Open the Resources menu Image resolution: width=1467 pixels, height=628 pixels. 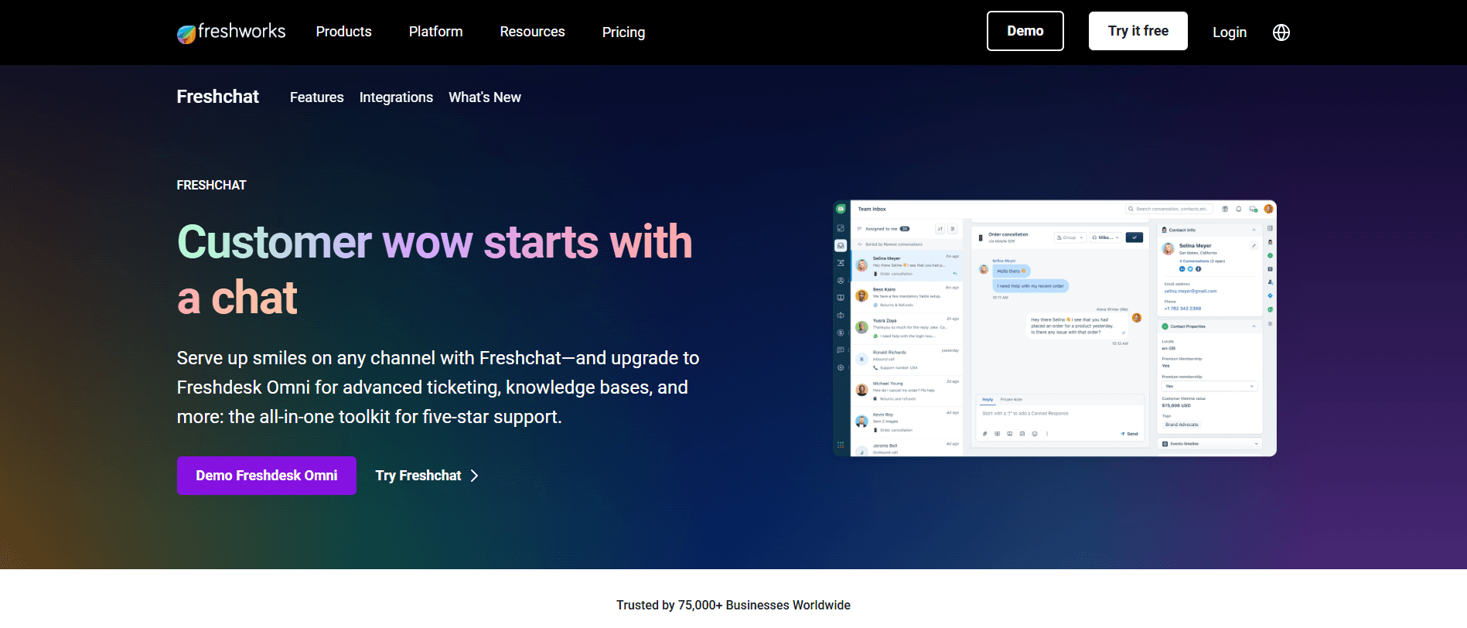tap(532, 32)
